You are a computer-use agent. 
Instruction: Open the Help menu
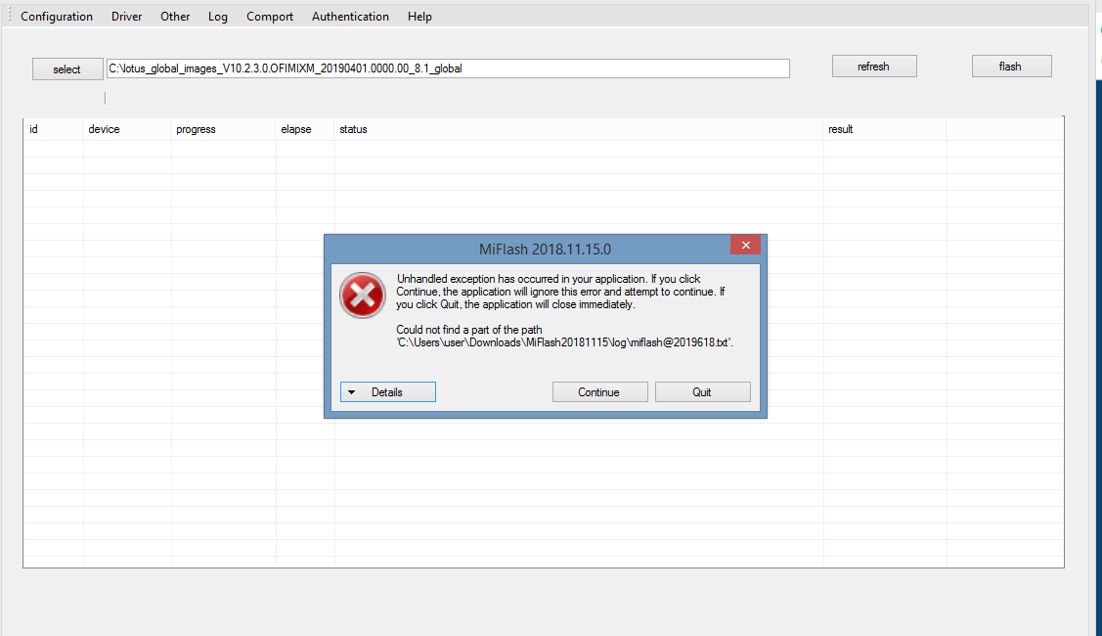click(419, 17)
